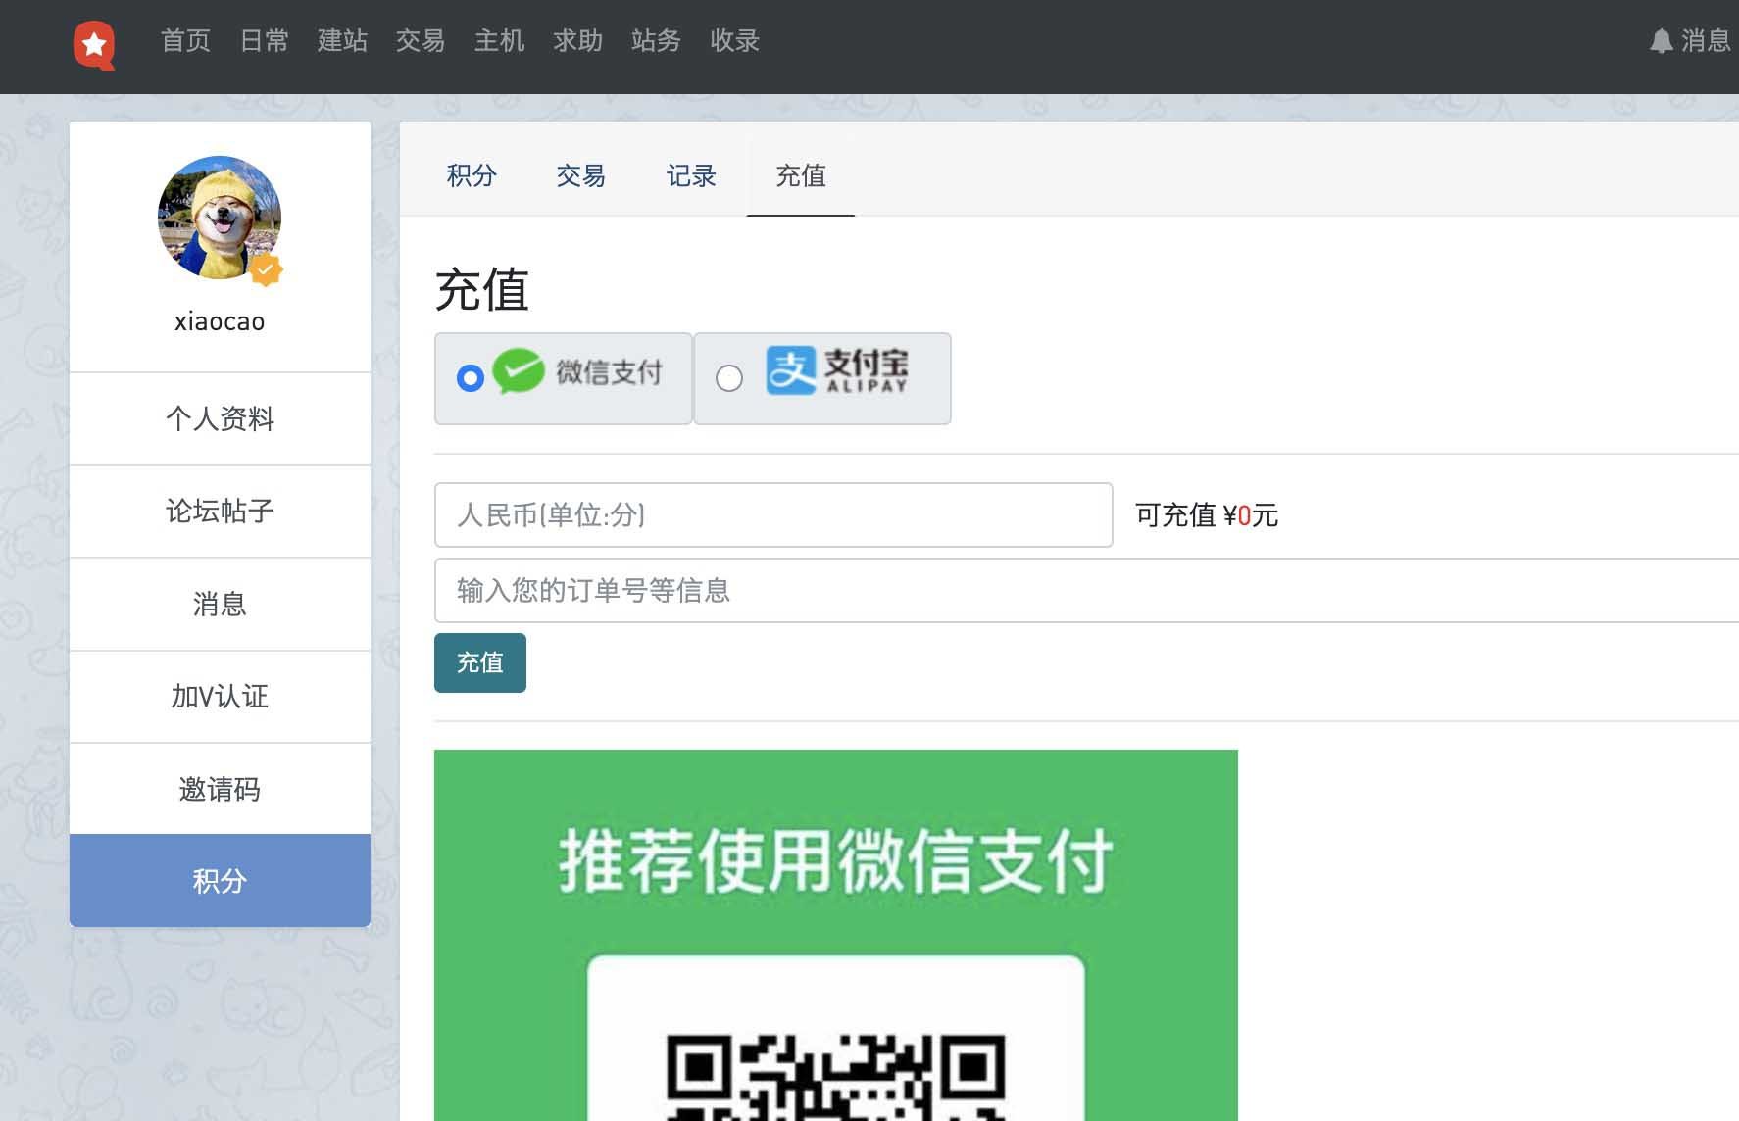This screenshot has height=1121, width=1739.
Task: Switch to the 交易 tab in panel
Action: click(x=581, y=176)
